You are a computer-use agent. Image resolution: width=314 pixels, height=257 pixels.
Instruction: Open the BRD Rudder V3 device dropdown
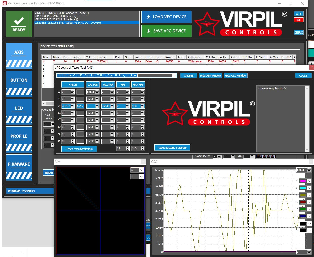pos(174,75)
